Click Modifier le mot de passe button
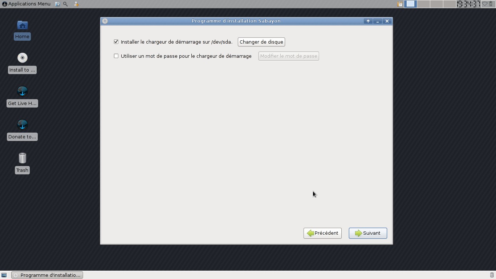Image resolution: width=496 pixels, height=279 pixels. [289, 56]
